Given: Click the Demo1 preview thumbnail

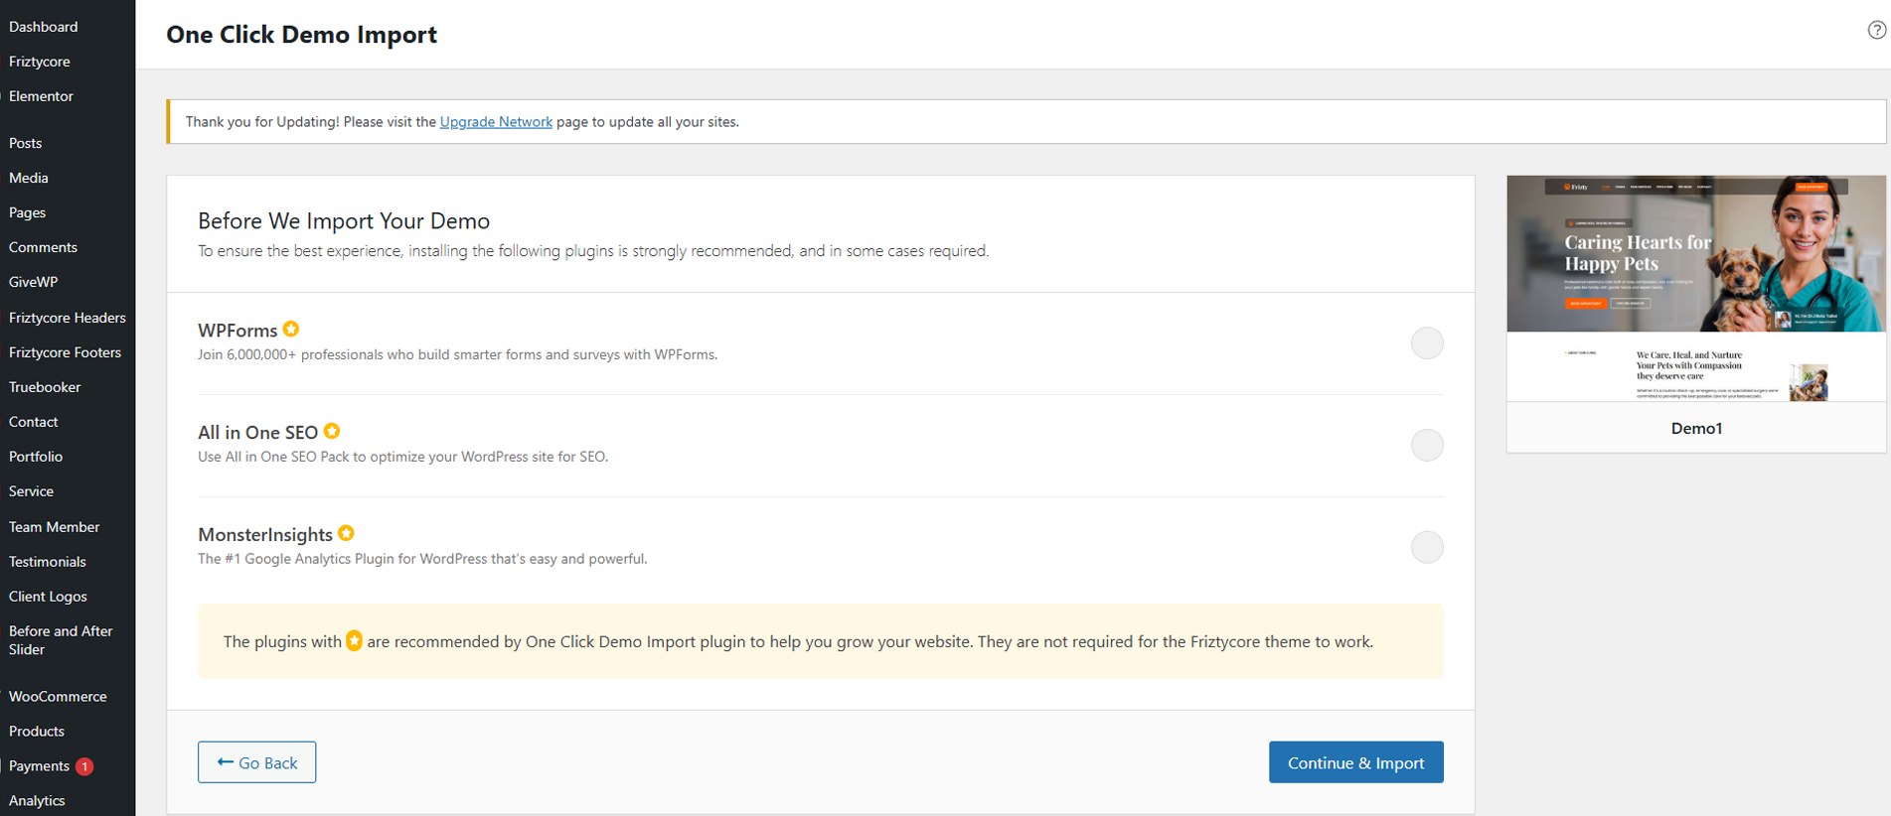Looking at the screenshot, I should (1695, 289).
